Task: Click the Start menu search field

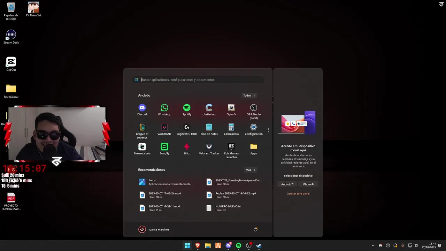Action: pos(198,80)
